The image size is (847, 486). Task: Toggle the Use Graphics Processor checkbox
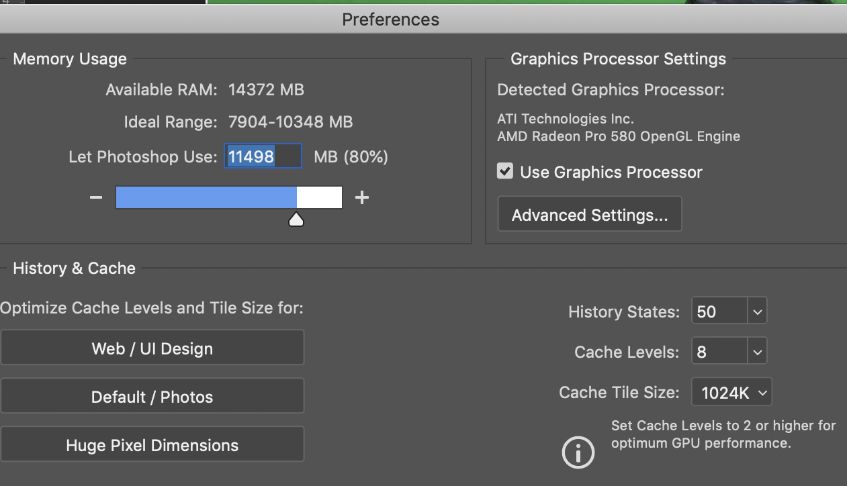click(x=505, y=171)
